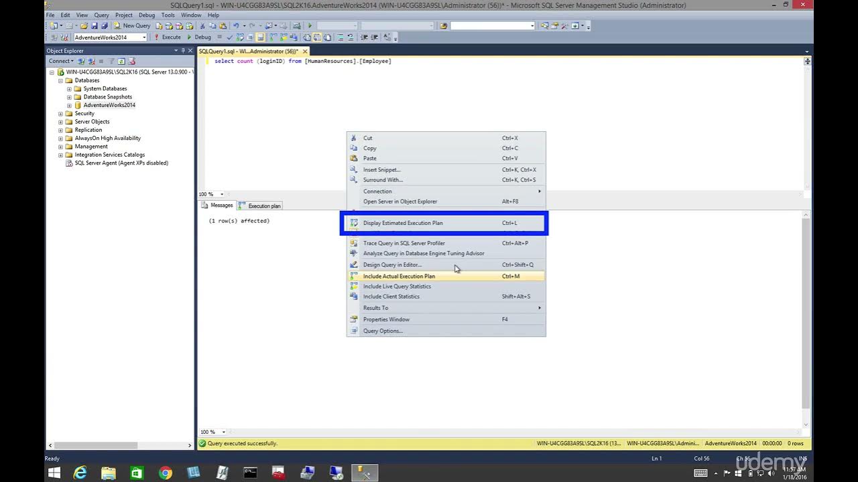Screen dimensions: 858x482
Task: Select Display Estimated Execution Plan
Action: 446,223
